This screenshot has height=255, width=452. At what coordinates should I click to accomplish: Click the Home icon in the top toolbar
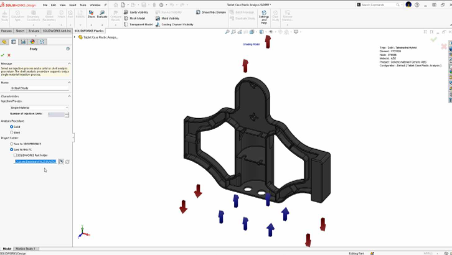click(116, 5)
